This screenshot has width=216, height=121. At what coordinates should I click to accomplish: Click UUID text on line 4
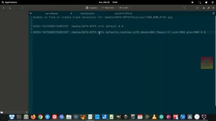click(51, 26)
